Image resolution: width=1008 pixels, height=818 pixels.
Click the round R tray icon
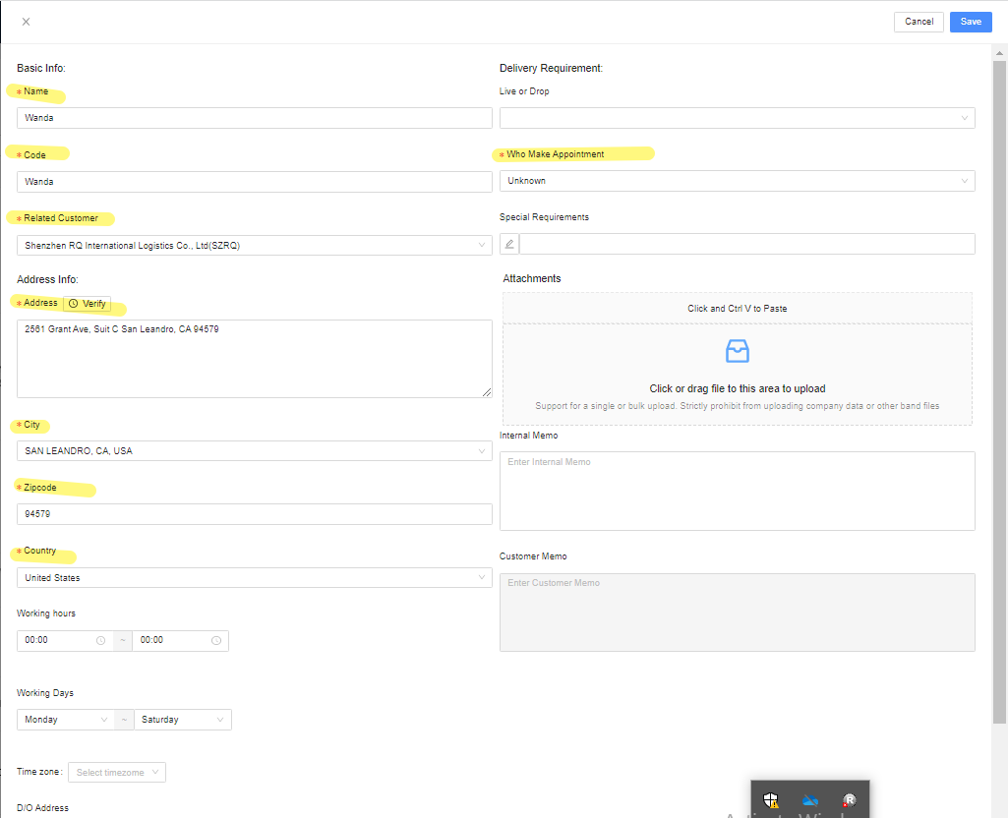pos(850,800)
